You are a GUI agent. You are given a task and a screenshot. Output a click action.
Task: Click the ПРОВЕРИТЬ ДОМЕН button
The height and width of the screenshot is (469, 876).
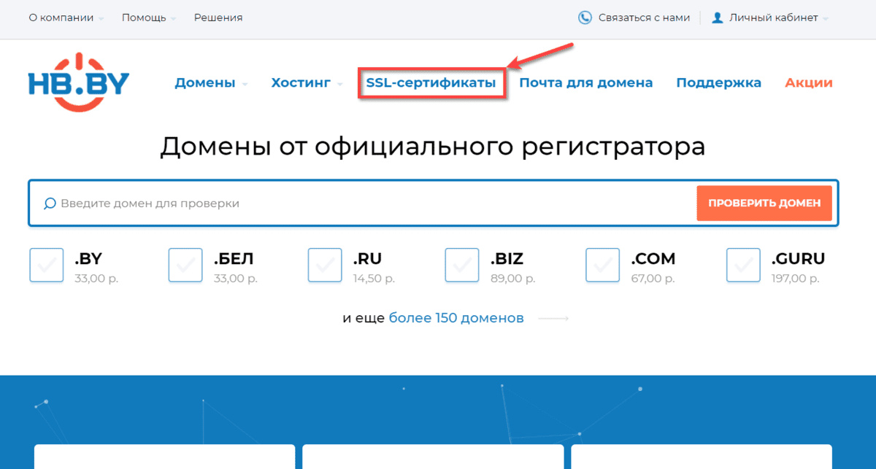tap(764, 203)
